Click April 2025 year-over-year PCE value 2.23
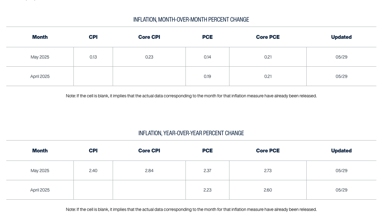This screenshot has width=382, height=220. [x=207, y=190]
